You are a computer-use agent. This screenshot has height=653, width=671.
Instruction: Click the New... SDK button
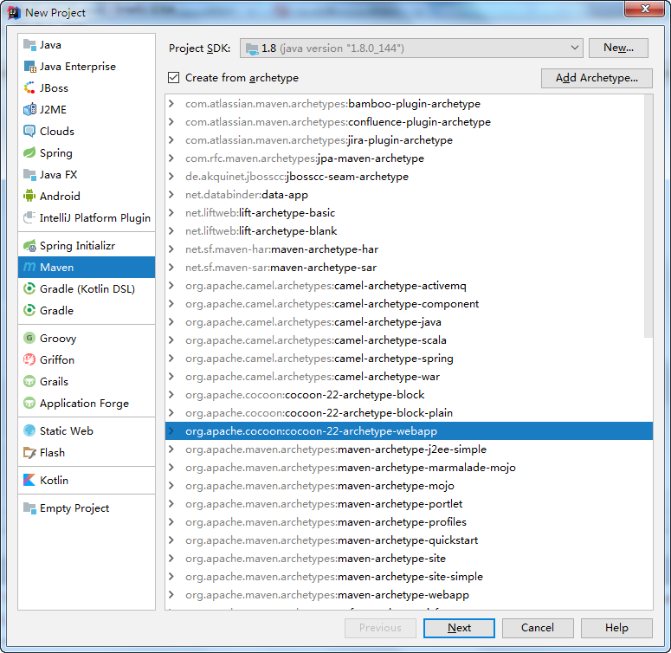pyautogui.click(x=618, y=48)
